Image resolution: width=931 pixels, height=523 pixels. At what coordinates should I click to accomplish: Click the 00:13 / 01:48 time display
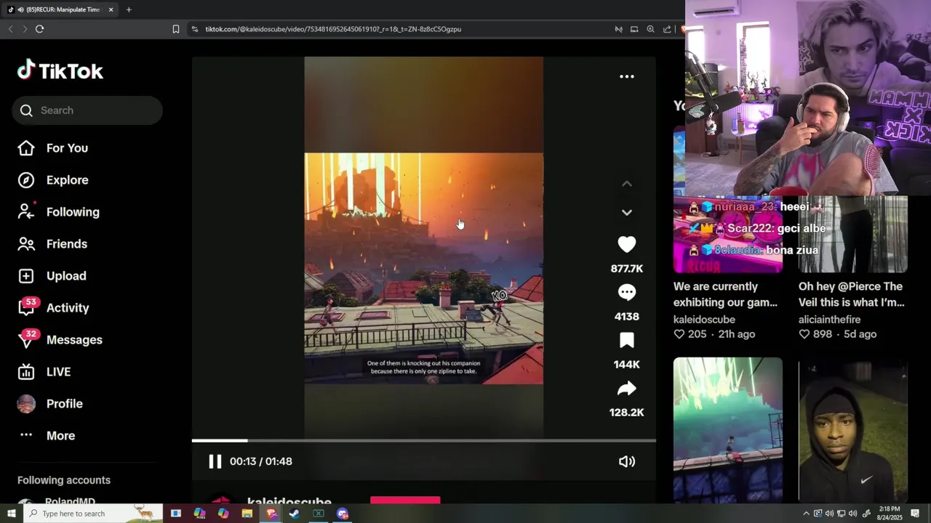(x=261, y=461)
